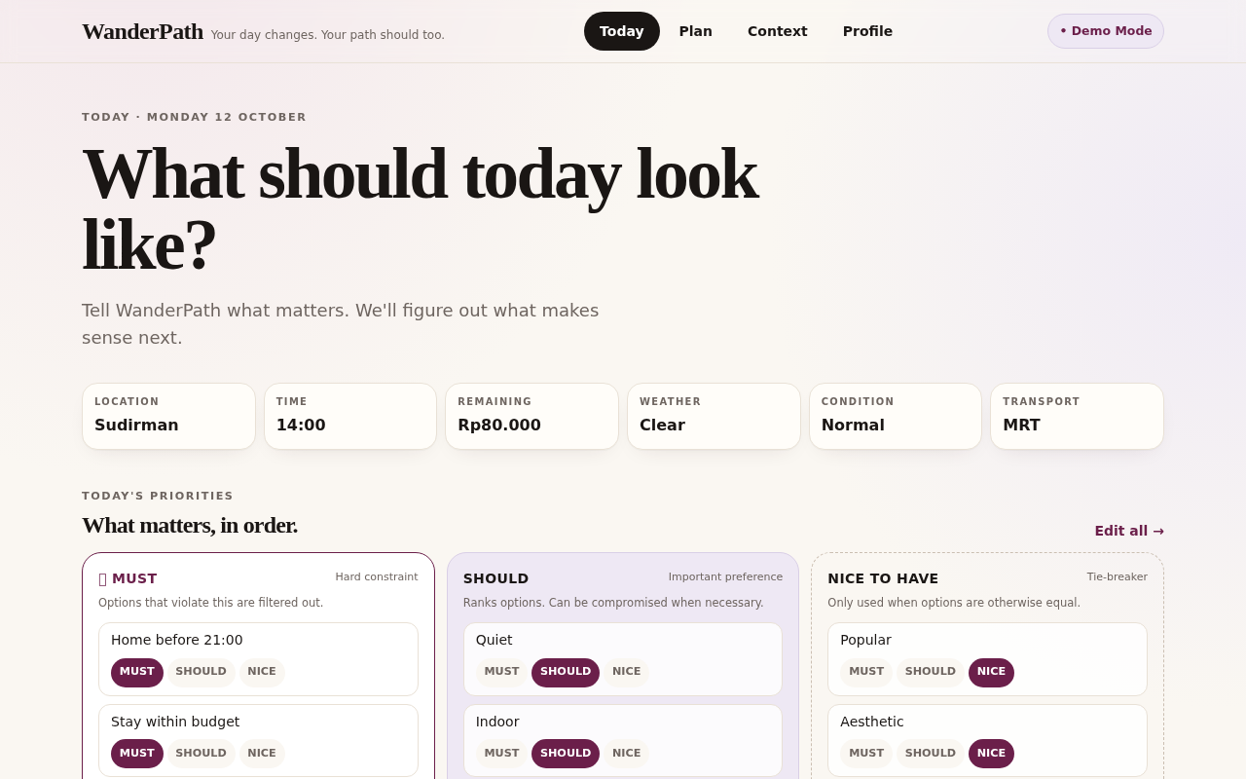
Task: Set Quiet priority to MUST
Action: point(501,672)
